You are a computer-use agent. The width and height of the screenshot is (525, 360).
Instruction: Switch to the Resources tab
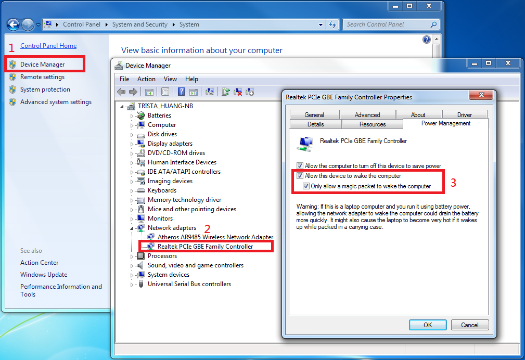[373, 124]
